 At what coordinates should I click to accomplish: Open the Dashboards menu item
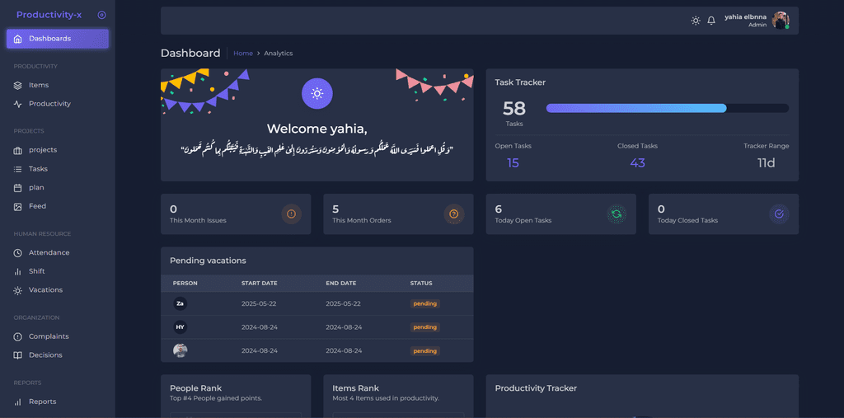pyautogui.click(x=58, y=39)
